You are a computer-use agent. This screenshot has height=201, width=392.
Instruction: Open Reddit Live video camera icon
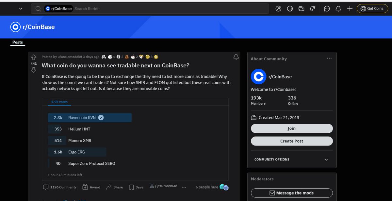[302, 9]
